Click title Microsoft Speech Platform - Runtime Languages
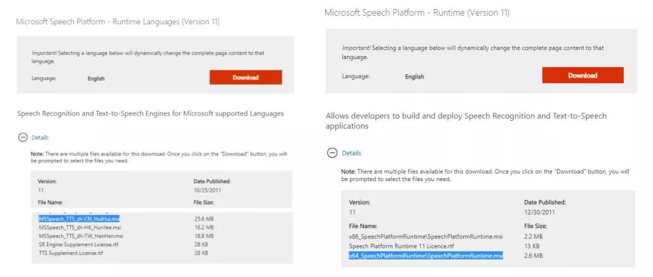 tap(117, 22)
